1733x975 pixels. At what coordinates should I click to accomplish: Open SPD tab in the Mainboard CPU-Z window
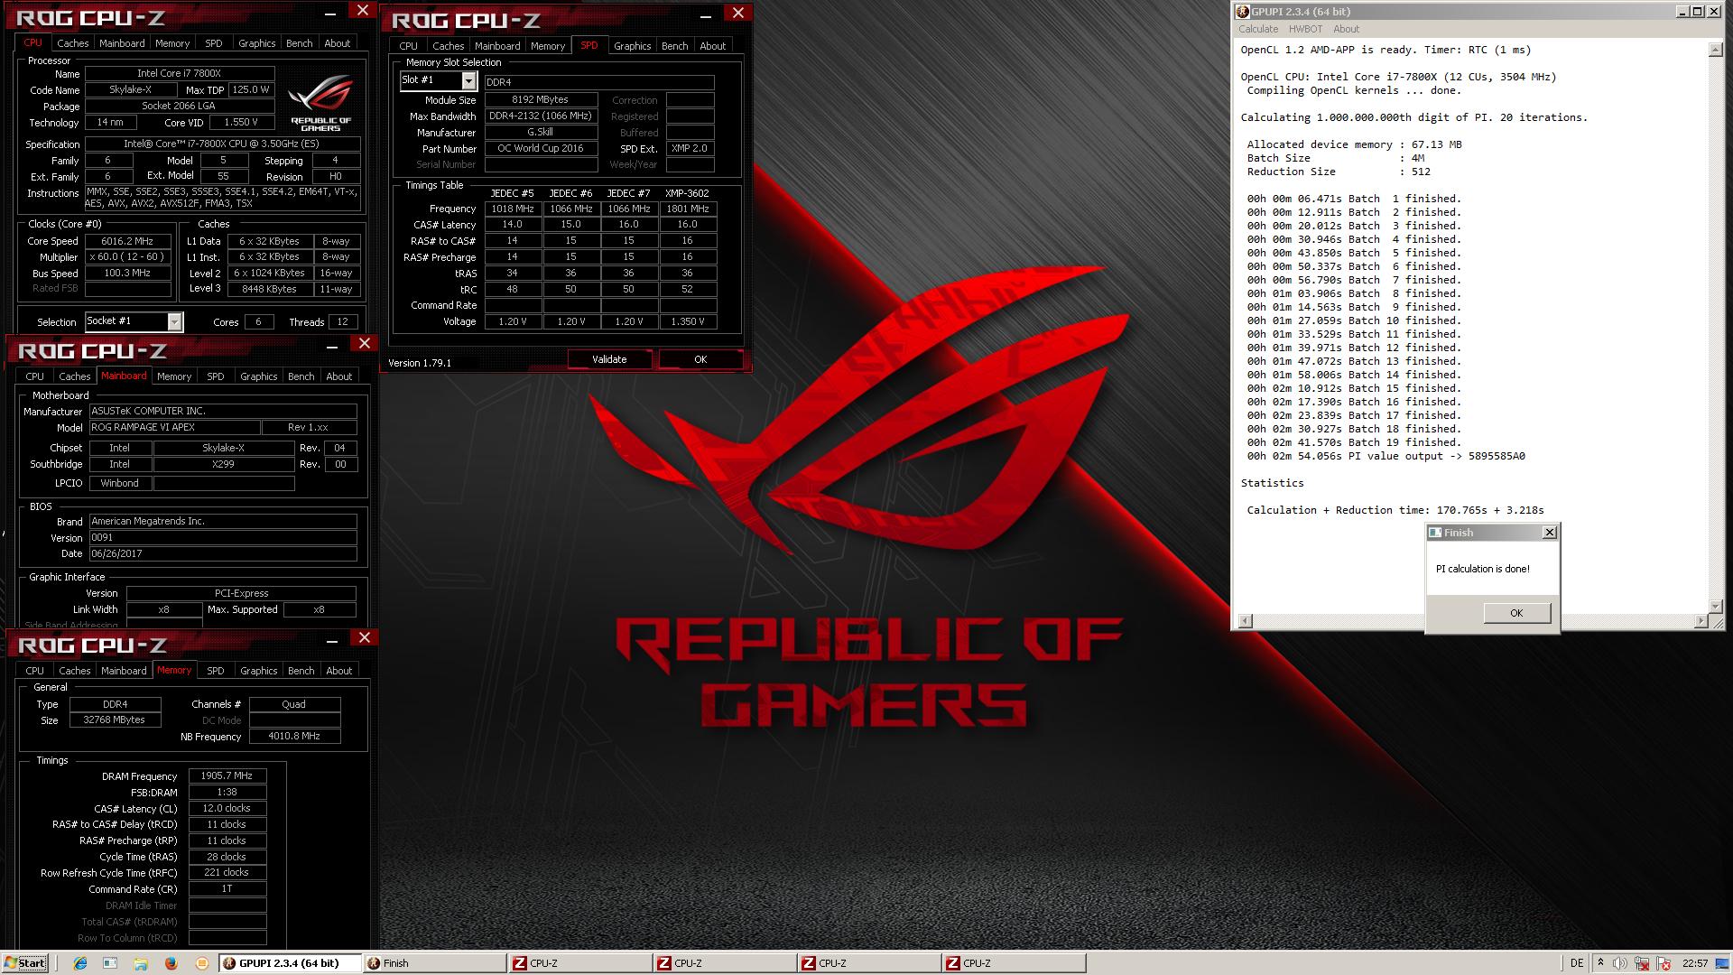pyautogui.click(x=215, y=376)
